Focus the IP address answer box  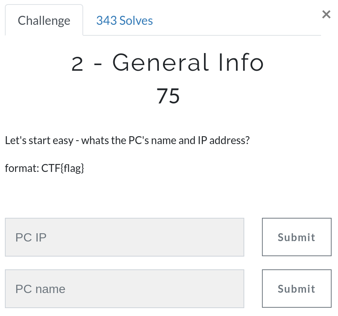[125, 237]
